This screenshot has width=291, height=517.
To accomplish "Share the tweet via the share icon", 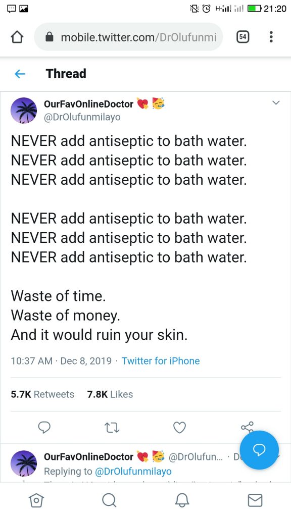I will coord(248,427).
